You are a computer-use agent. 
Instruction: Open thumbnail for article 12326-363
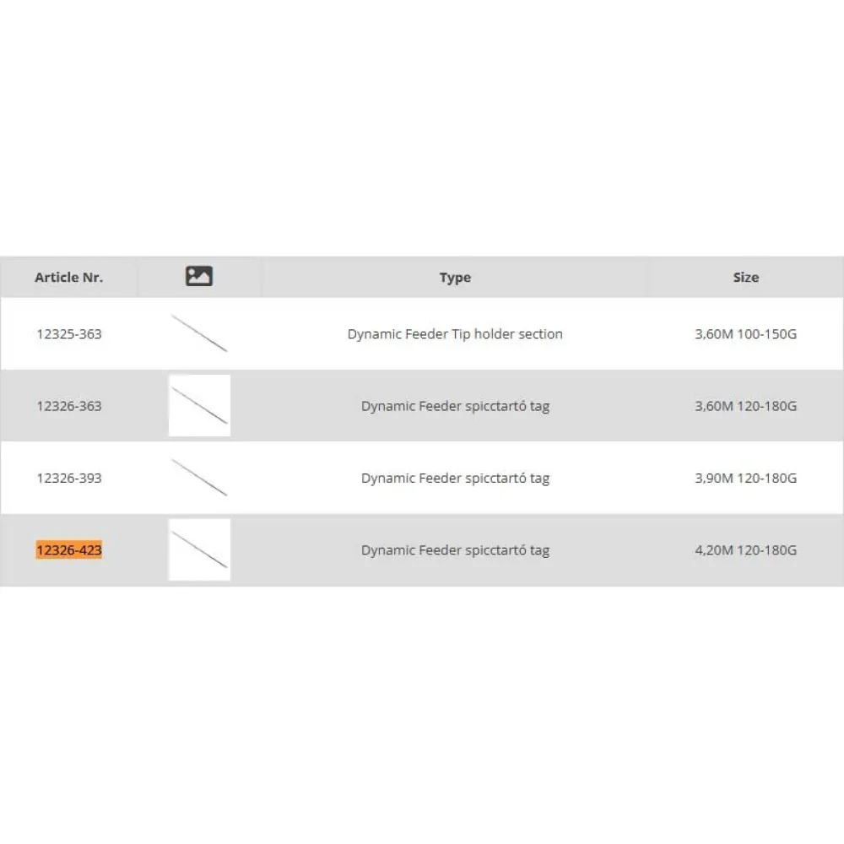click(199, 405)
